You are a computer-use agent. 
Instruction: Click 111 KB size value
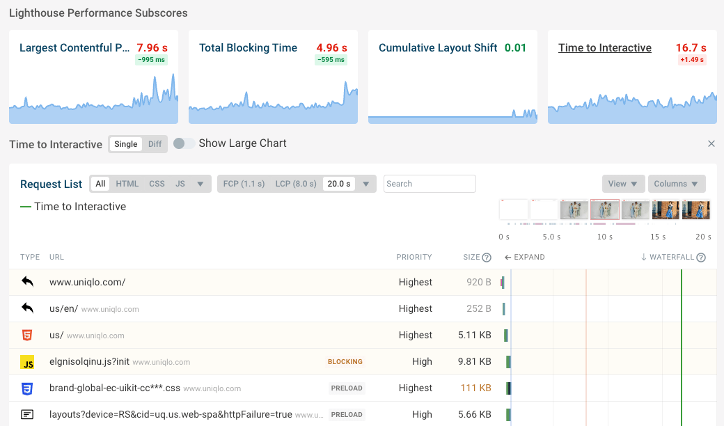pyautogui.click(x=475, y=388)
